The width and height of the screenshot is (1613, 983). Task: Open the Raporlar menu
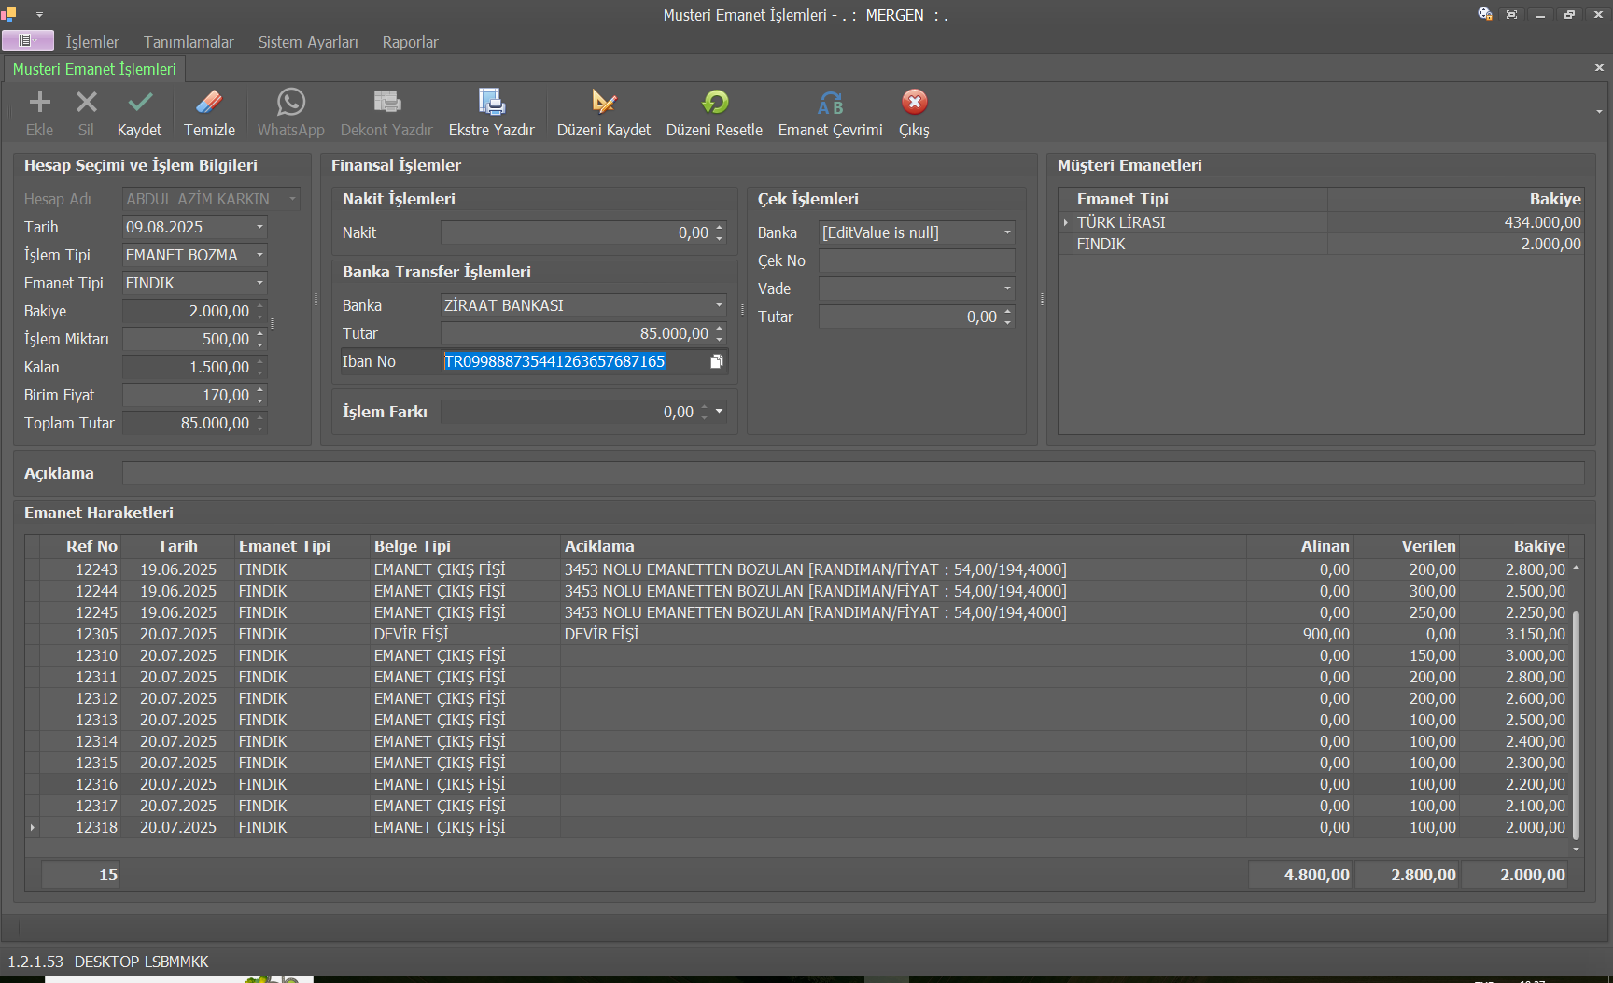tap(410, 42)
